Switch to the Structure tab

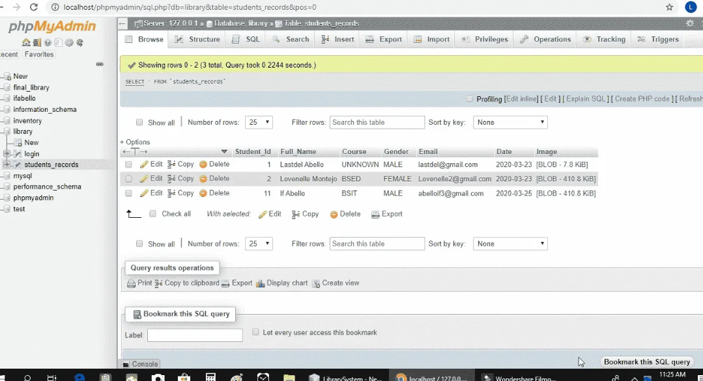[x=197, y=40]
